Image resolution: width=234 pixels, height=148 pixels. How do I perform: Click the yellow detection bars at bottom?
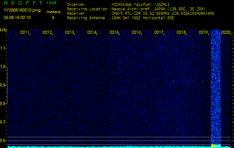pyautogui.click(x=216, y=146)
